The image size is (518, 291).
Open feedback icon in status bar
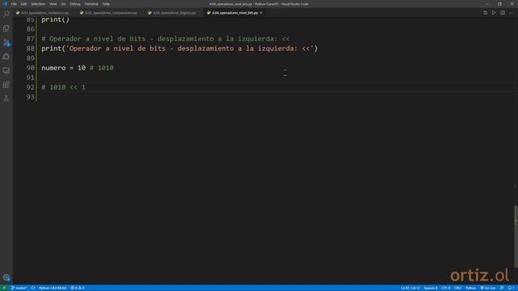click(x=502, y=288)
